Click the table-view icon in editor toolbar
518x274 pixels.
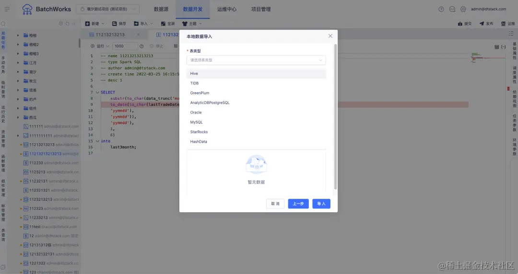[496, 47]
